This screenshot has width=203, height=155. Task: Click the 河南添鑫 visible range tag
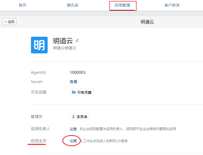82,92
